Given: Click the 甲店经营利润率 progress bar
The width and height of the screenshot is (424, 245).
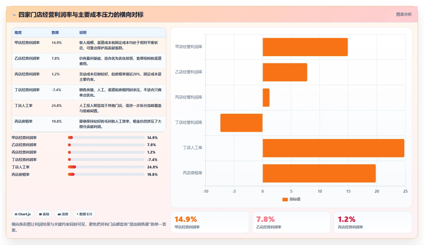Looking at the screenshot, I should click(x=106, y=137).
